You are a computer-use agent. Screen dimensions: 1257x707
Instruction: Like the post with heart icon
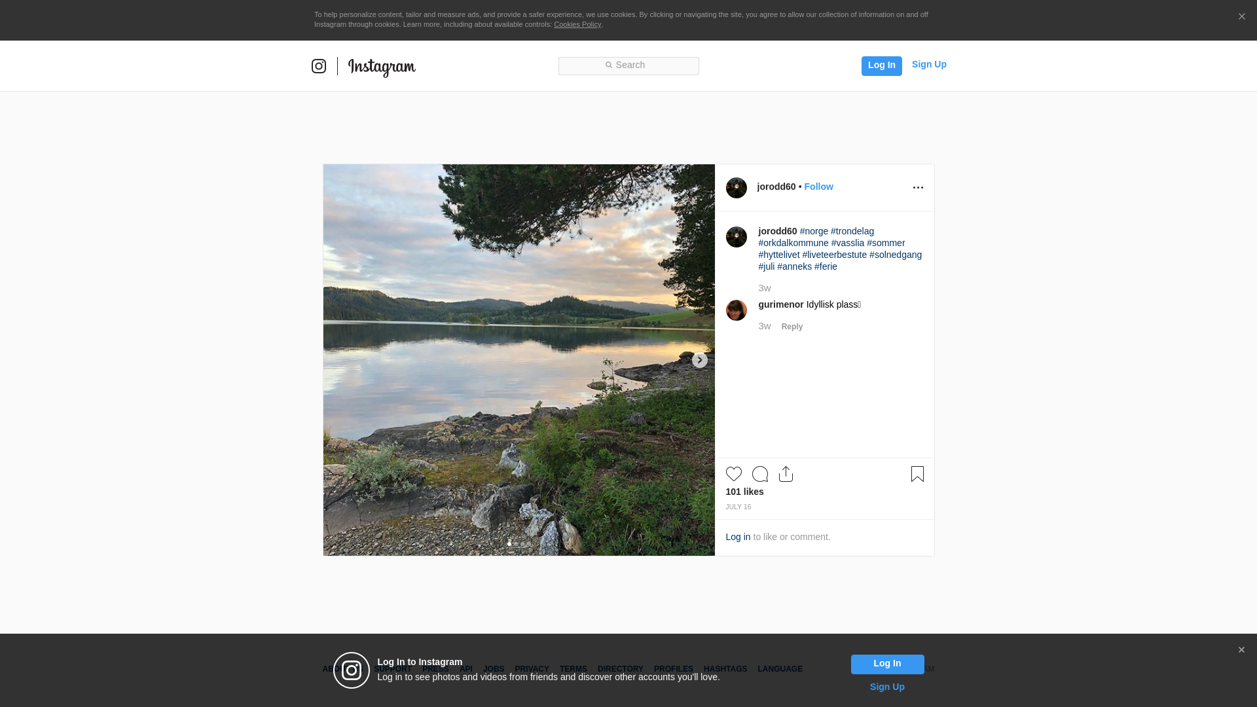point(734,474)
